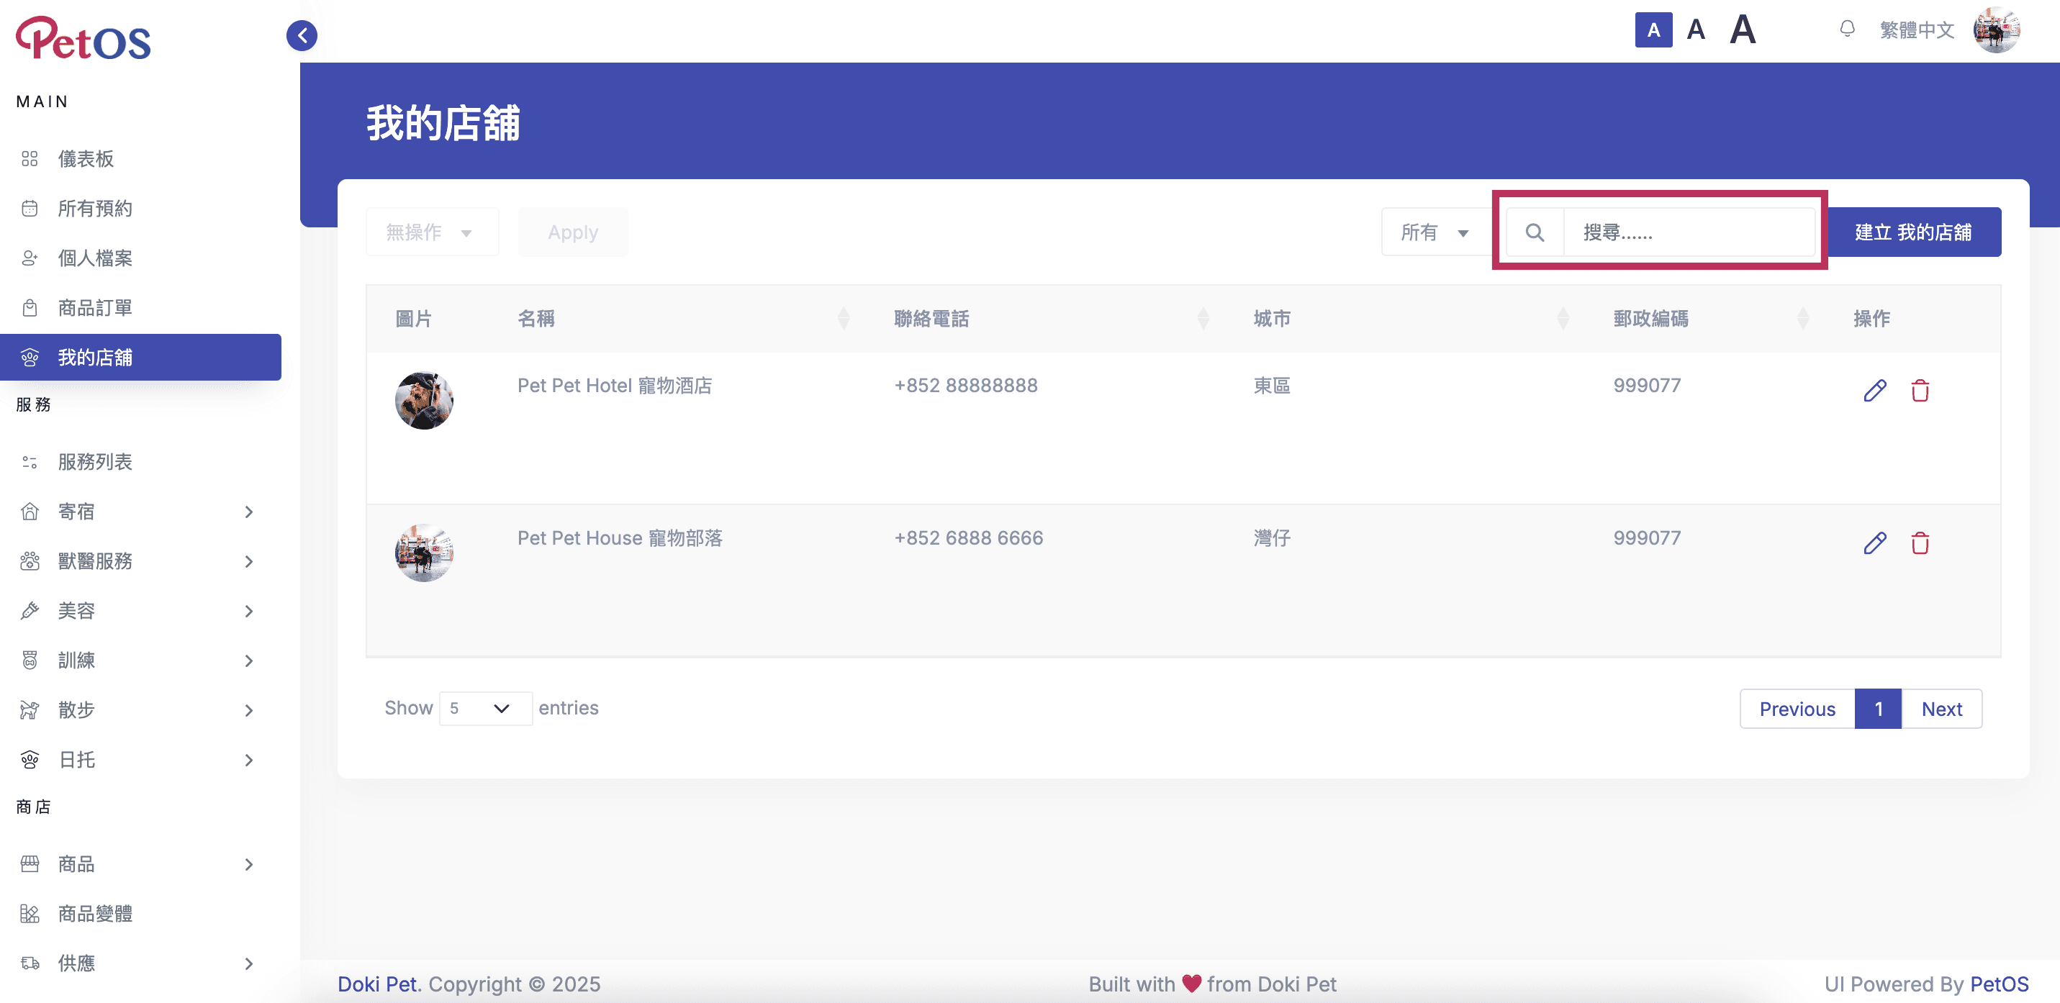Open user profile avatar menu
The image size is (2060, 1003).
point(1996,30)
